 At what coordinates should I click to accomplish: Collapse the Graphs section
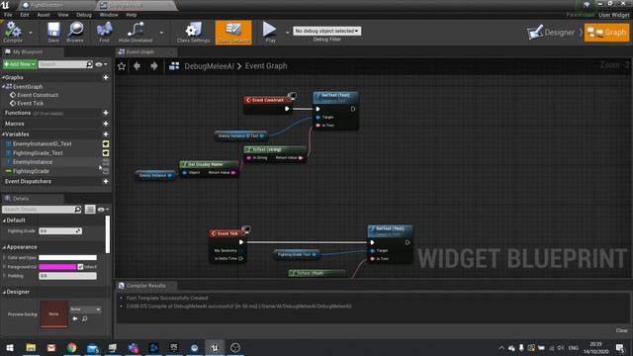point(4,77)
